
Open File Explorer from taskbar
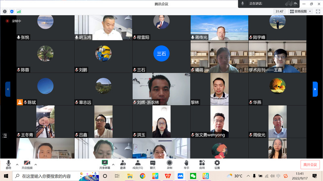point(130,176)
